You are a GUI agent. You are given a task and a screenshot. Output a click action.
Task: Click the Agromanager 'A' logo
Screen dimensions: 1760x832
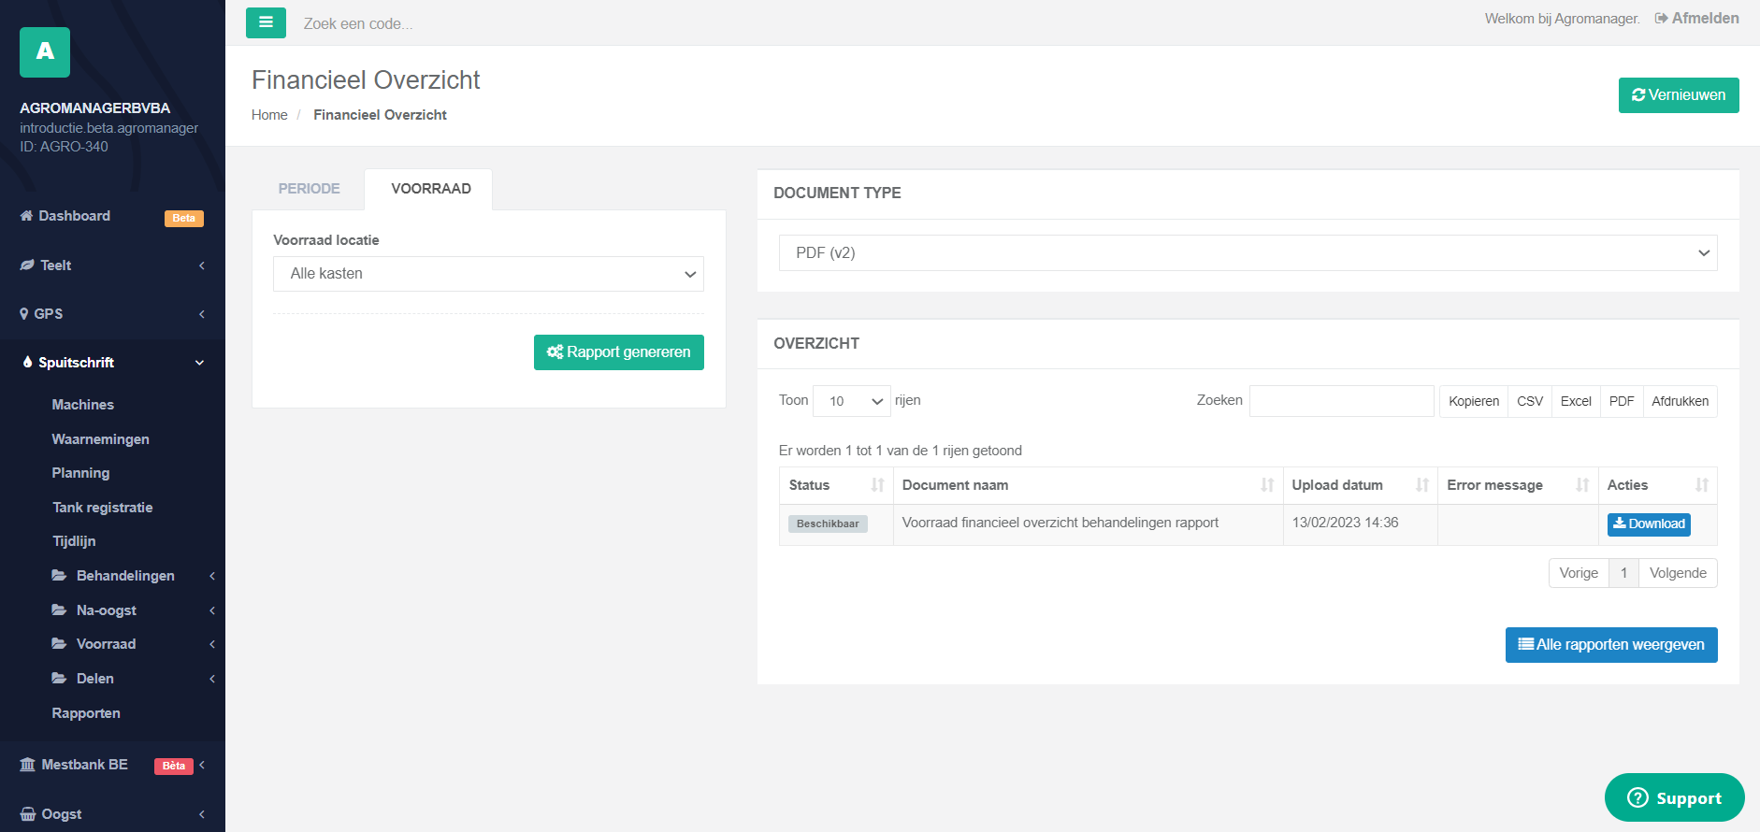coord(45,52)
